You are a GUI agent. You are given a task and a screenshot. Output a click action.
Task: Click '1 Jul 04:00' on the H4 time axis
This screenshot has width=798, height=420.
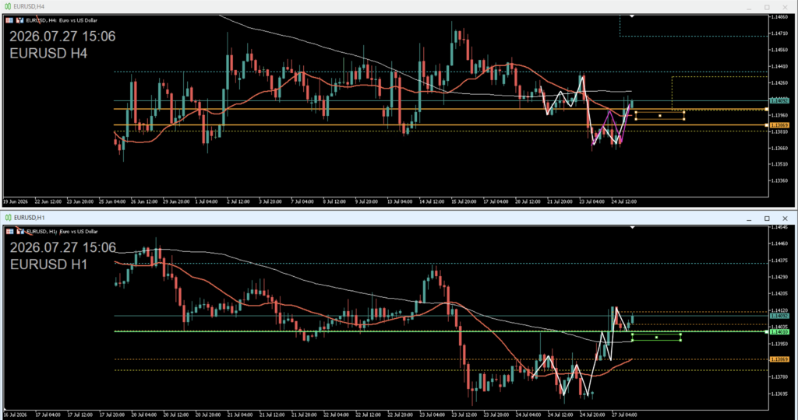[x=207, y=201]
